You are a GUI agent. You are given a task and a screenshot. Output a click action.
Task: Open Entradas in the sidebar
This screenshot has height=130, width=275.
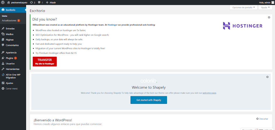click(x=10, y=29)
